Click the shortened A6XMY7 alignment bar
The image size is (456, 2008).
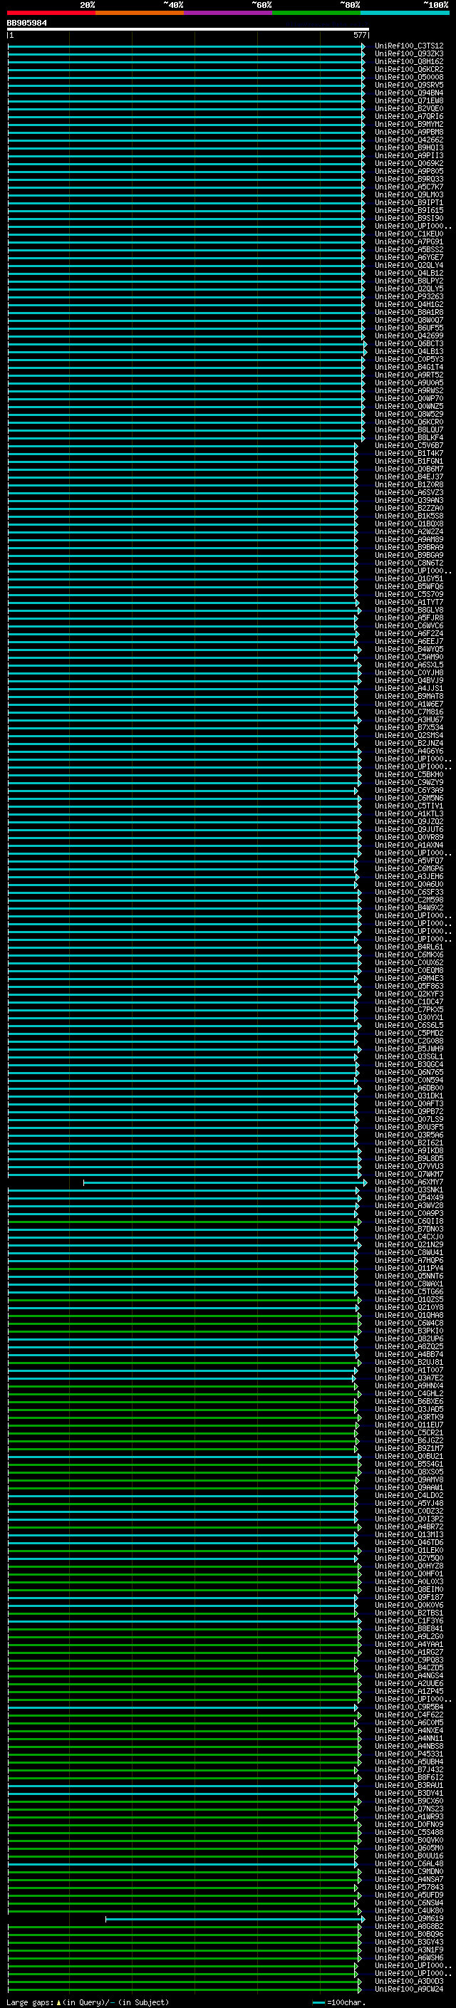point(222,1182)
